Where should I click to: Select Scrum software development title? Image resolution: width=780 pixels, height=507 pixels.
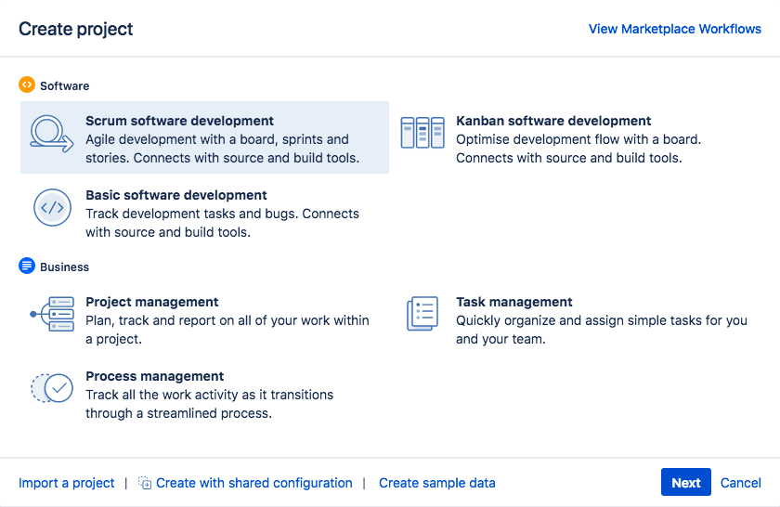tap(179, 121)
